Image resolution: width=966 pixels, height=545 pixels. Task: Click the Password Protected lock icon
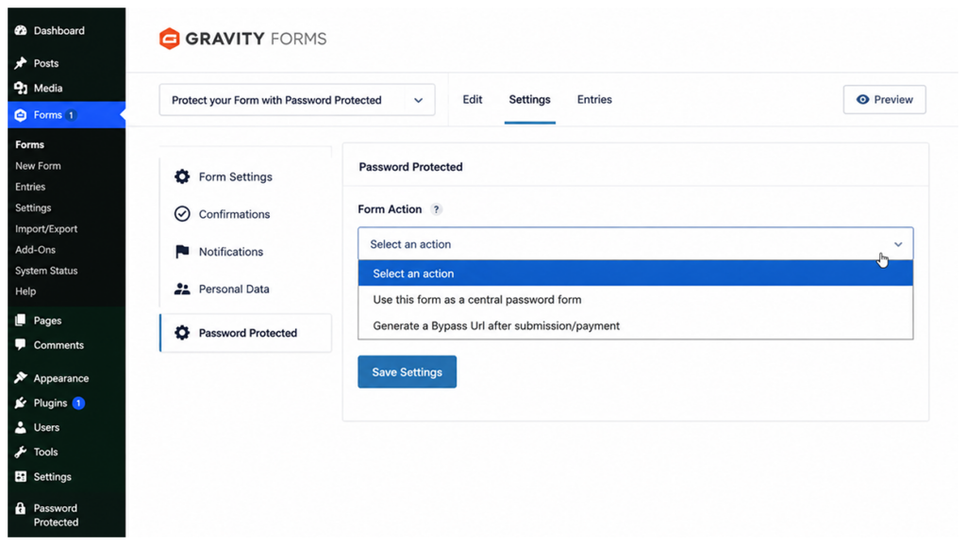pos(21,508)
